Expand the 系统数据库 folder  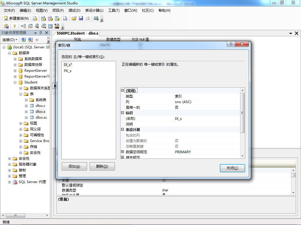[x=15, y=59]
